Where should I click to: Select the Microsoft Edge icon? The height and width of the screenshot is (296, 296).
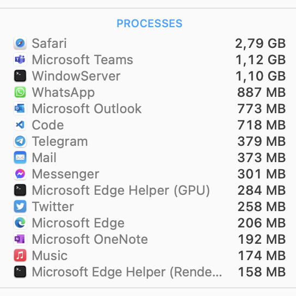click(20, 223)
